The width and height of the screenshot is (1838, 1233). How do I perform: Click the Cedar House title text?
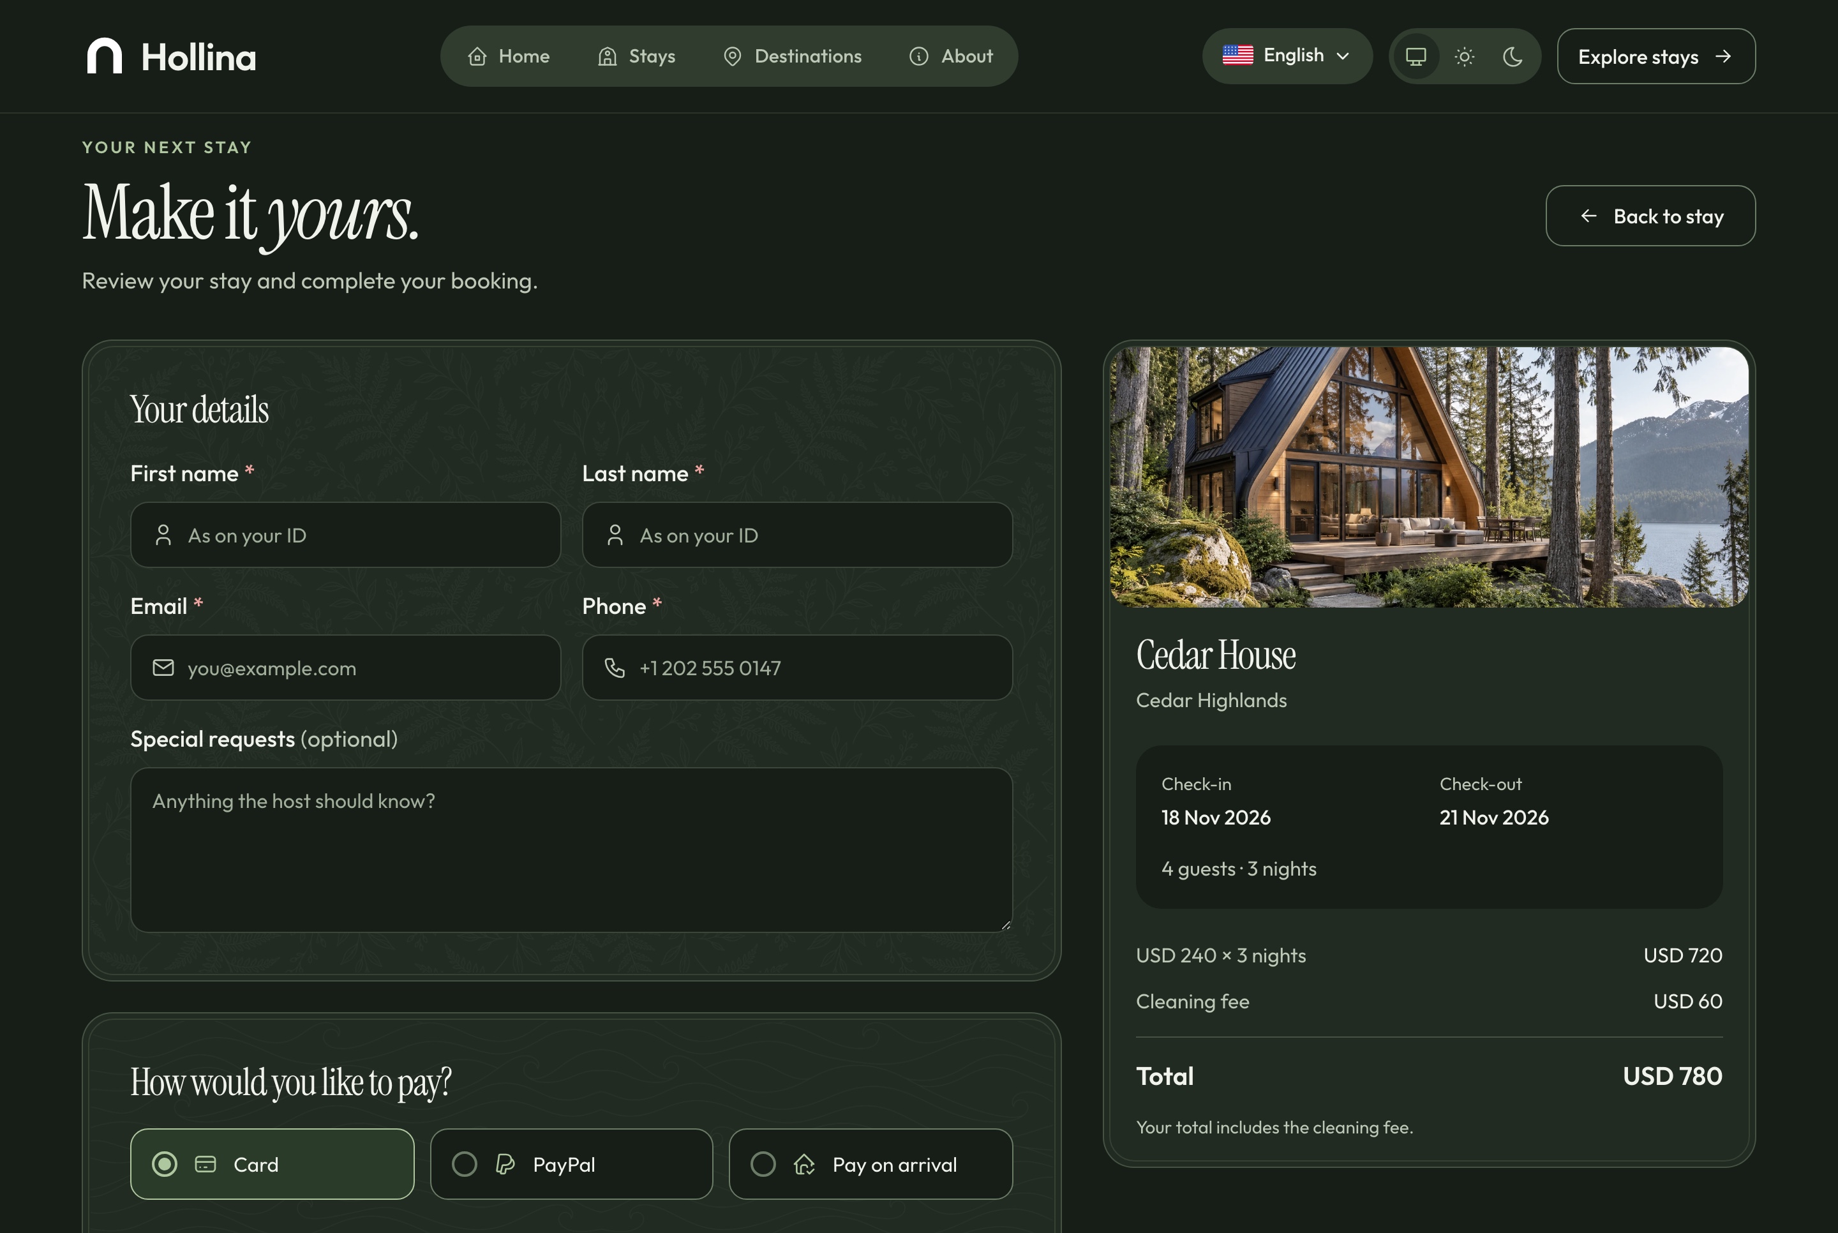(1216, 655)
